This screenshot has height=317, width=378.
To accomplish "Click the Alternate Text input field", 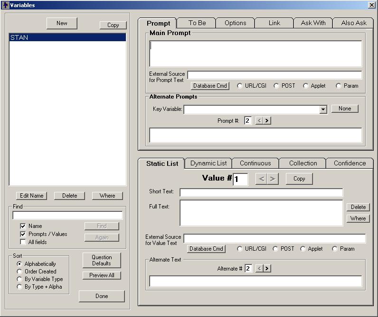I will point(255,281).
